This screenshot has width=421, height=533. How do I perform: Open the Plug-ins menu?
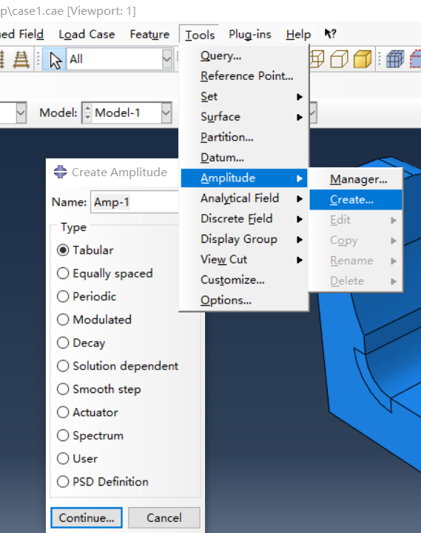pos(250,34)
